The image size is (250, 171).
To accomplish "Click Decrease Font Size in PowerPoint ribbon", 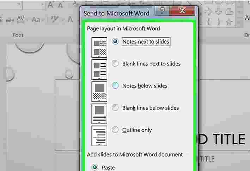I will (60, 5).
